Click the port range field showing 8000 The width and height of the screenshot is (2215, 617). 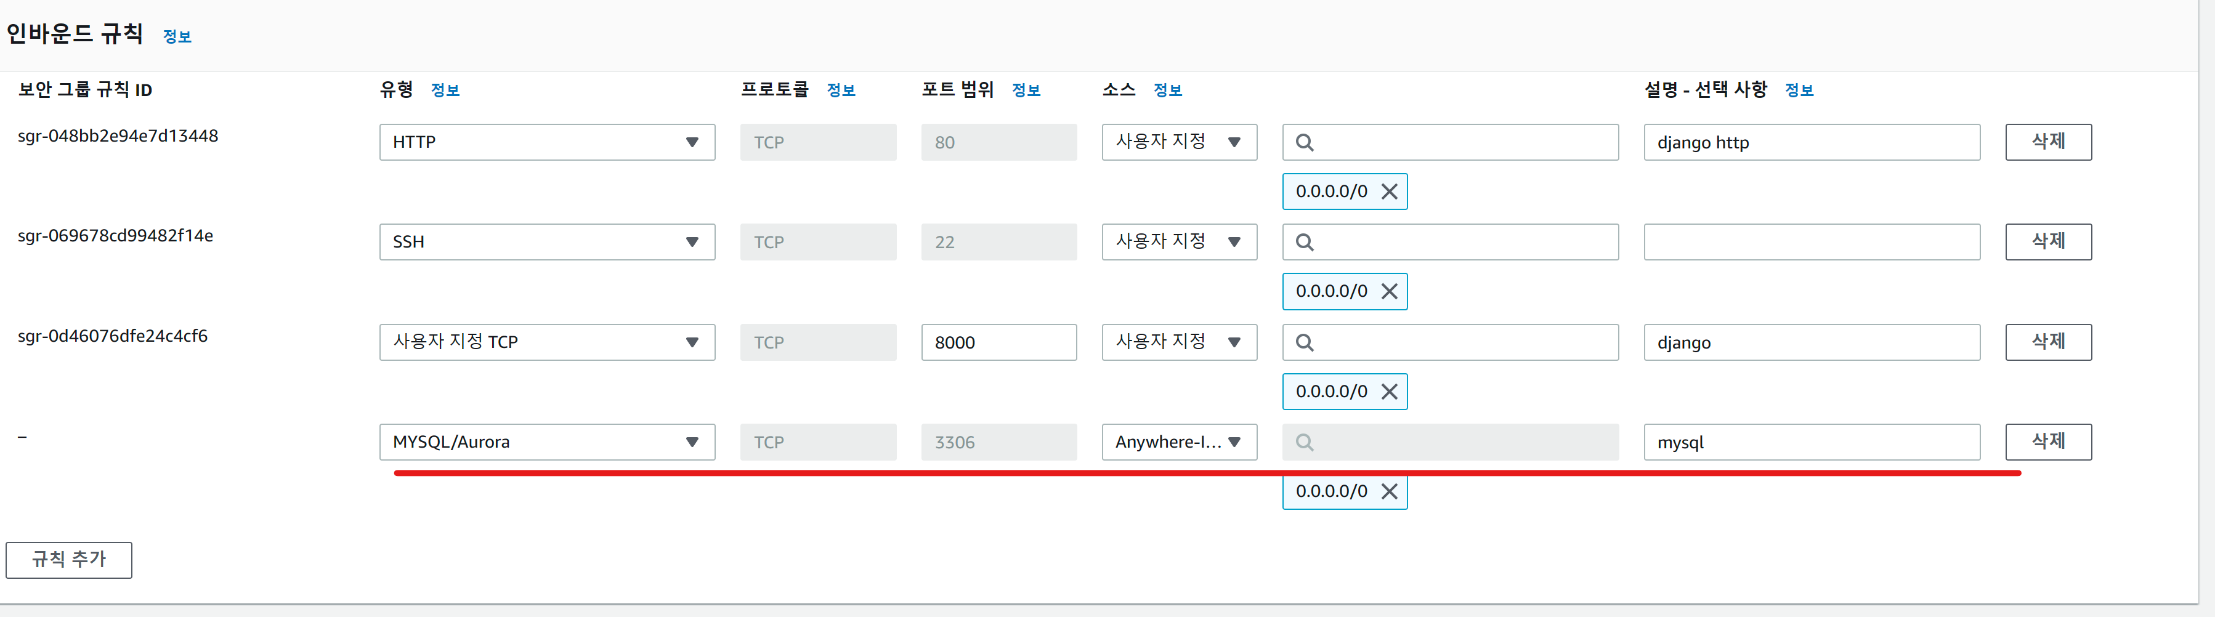click(998, 342)
